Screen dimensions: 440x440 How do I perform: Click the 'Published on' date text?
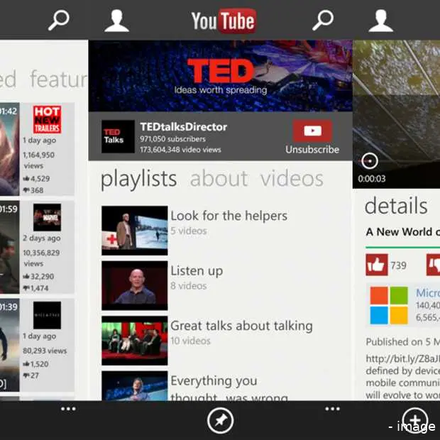[x=403, y=342]
